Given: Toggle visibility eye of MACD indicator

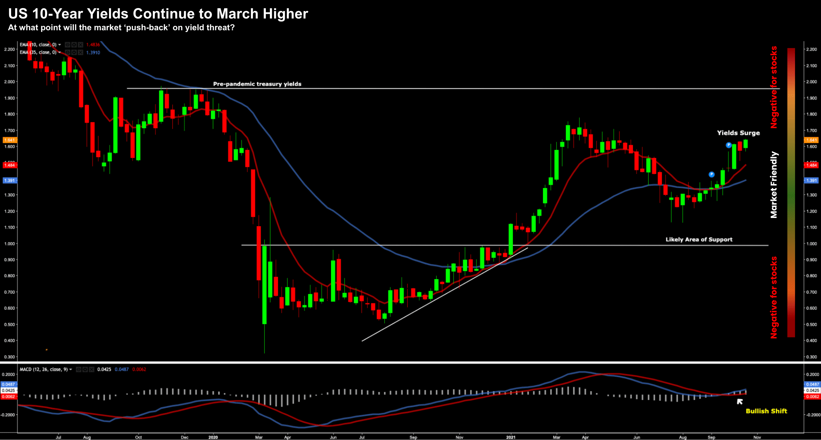Looking at the screenshot, I should 79,369.
